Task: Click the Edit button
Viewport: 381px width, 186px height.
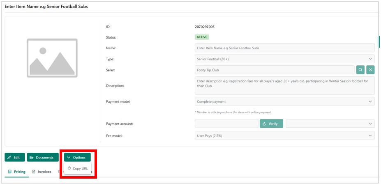Action: tap(15, 157)
